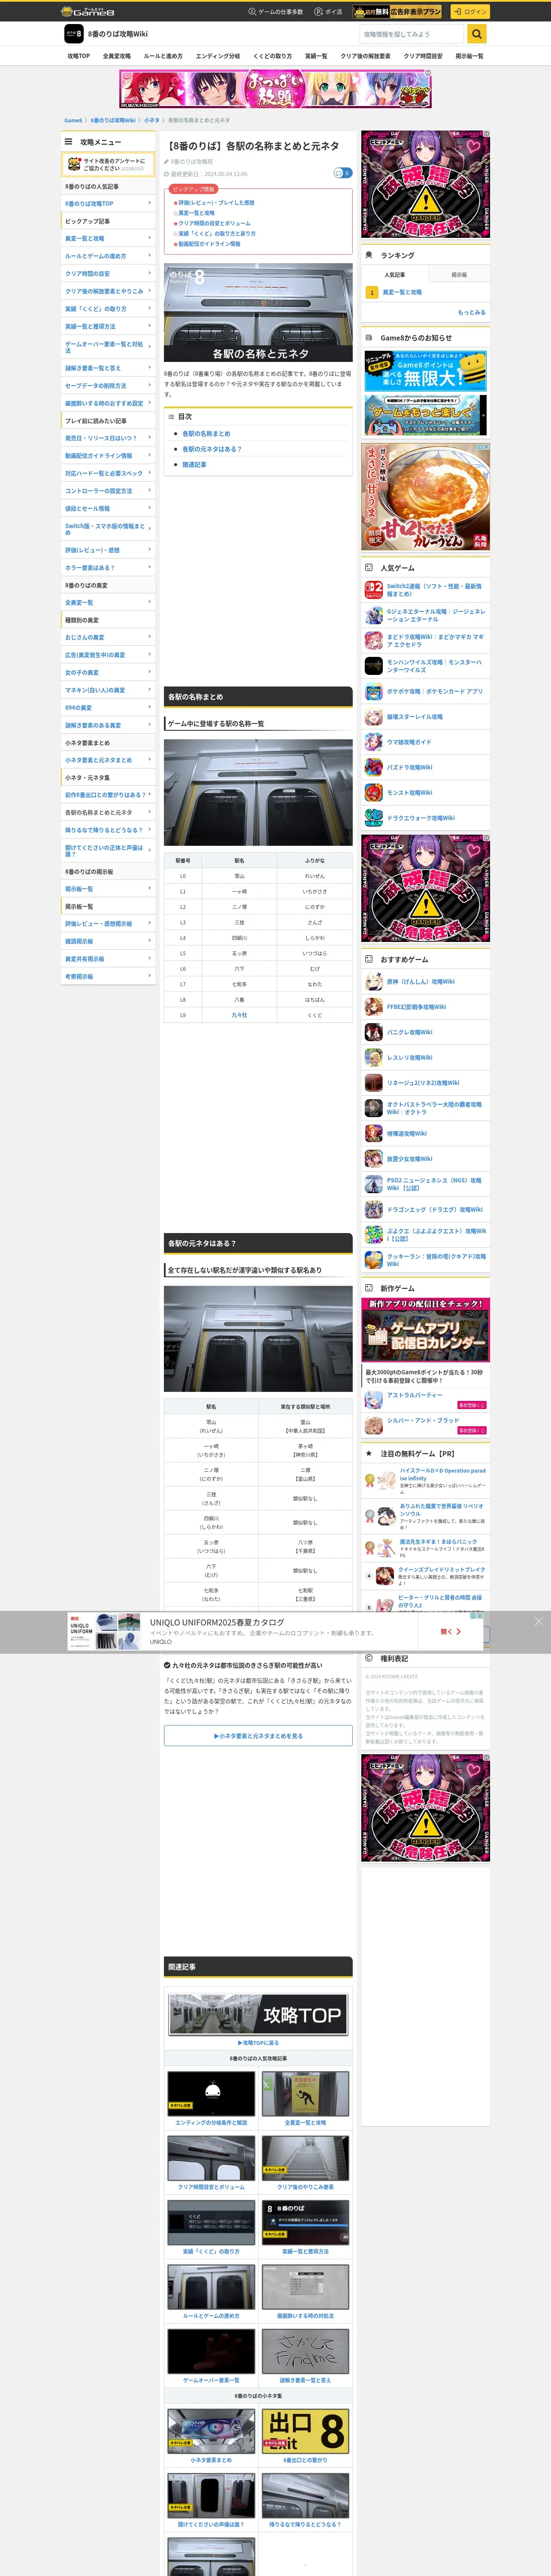Open 全異変攻略 in the top navigation
Screen dimensions: 551x2576
[x=117, y=56]
